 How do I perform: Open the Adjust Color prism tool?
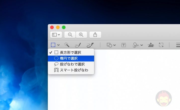(151, 45)
